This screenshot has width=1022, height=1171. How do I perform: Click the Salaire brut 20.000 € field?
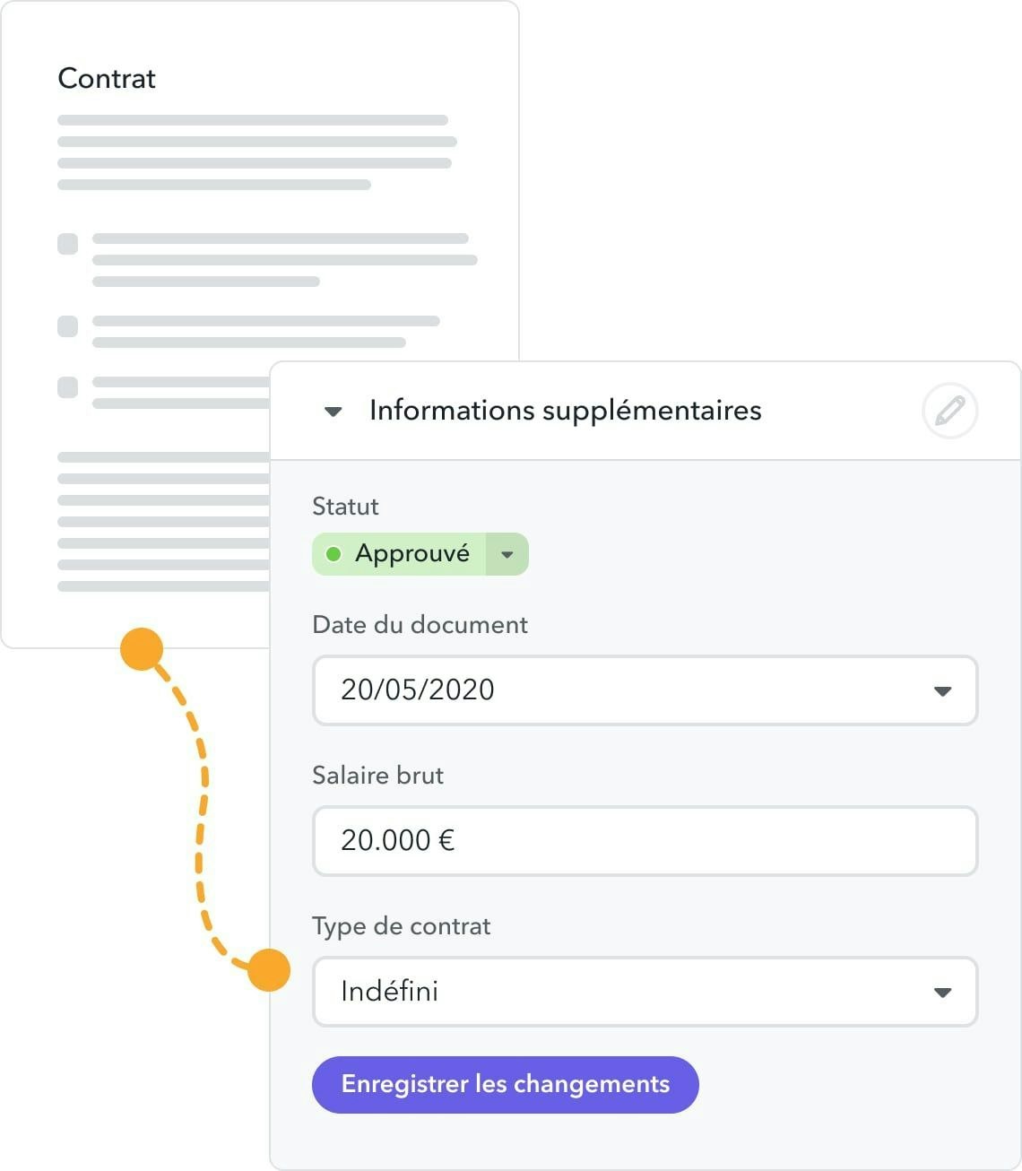point(644,840)
